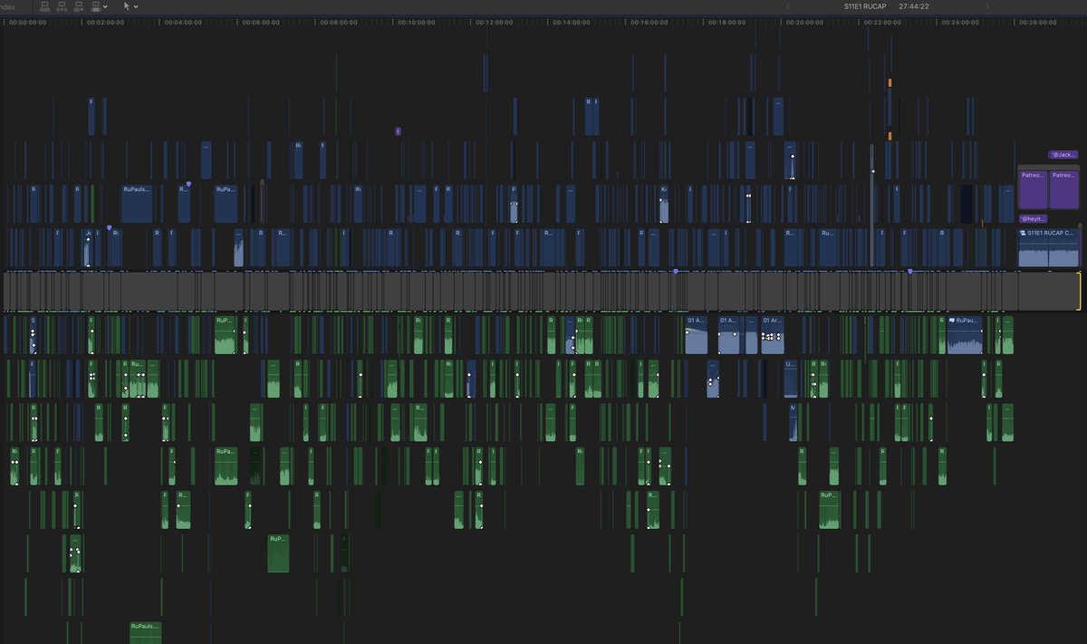Select the @Jack title clip
This screenshot has height=644, width=1087.
pyautogui.click(x=1063, y=155)
